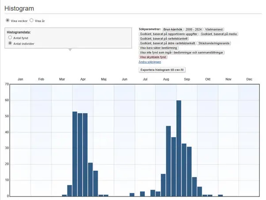The height and width of the screenshot is (200, 266).
Task: Click the "Västmanland" region tag
Action: 214,29
